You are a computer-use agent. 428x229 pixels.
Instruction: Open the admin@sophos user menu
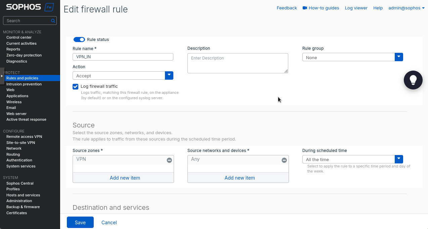[406, 8]
